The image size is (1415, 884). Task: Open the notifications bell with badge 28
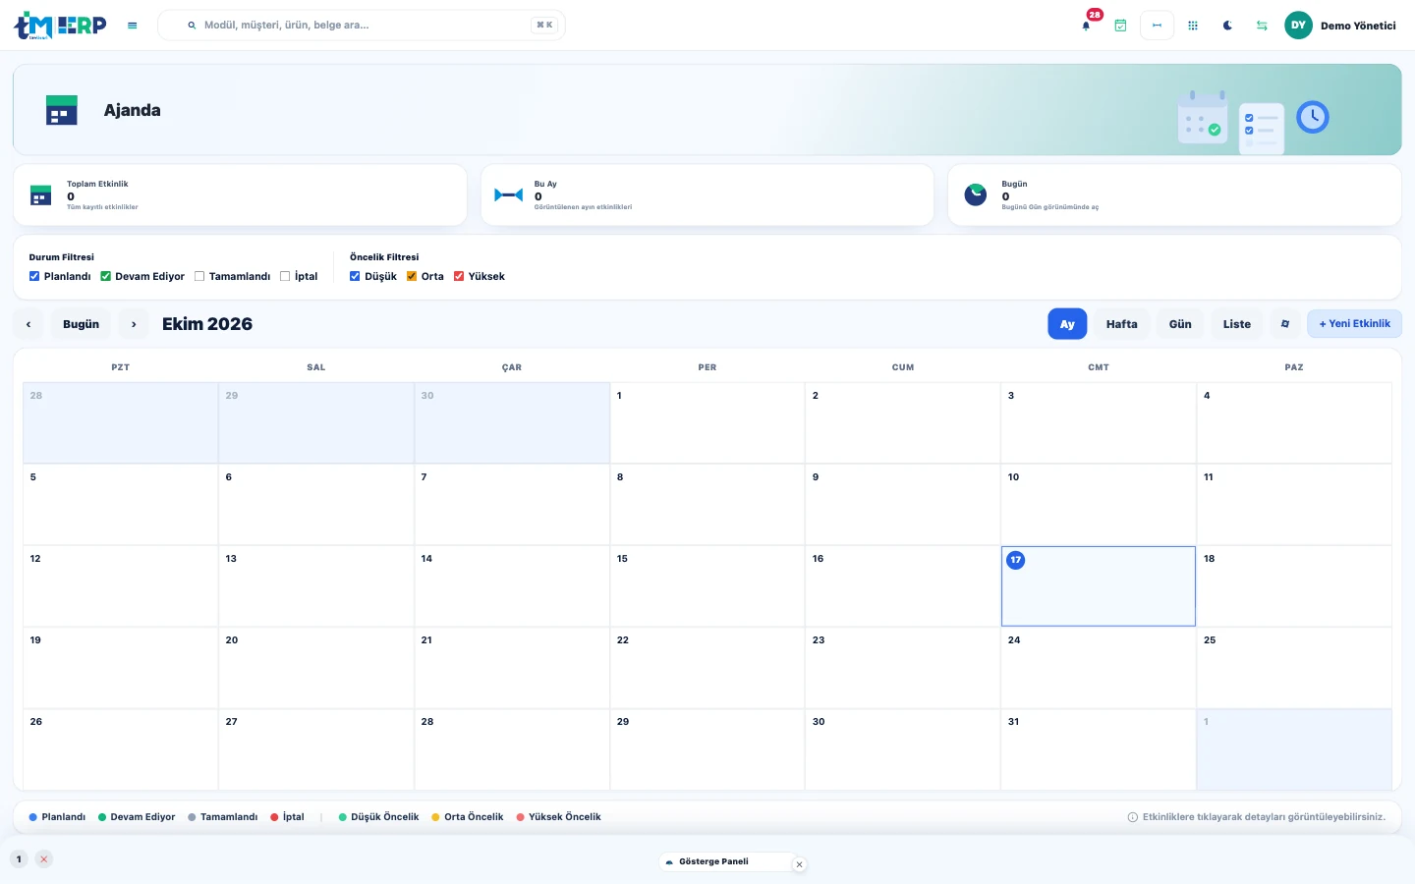(x=1086, y=26)
